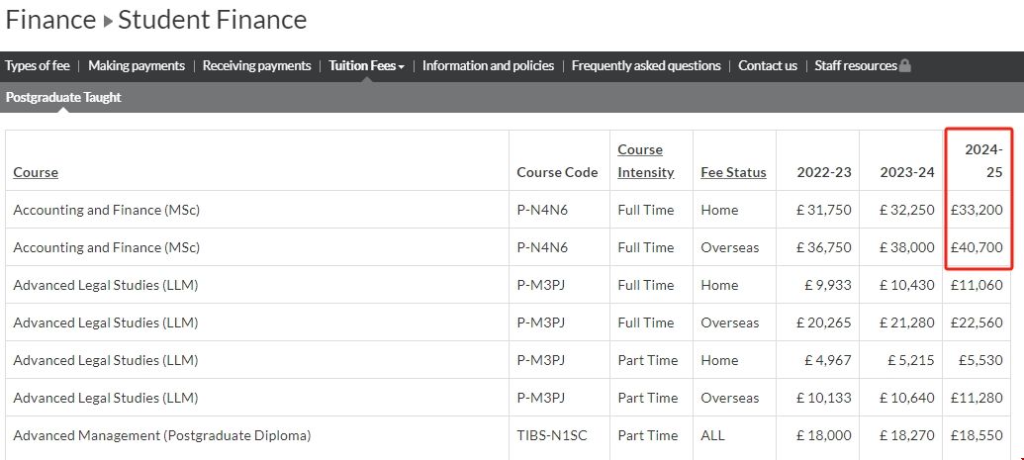Open Frequently asked questions

click(x=646, y=66)
